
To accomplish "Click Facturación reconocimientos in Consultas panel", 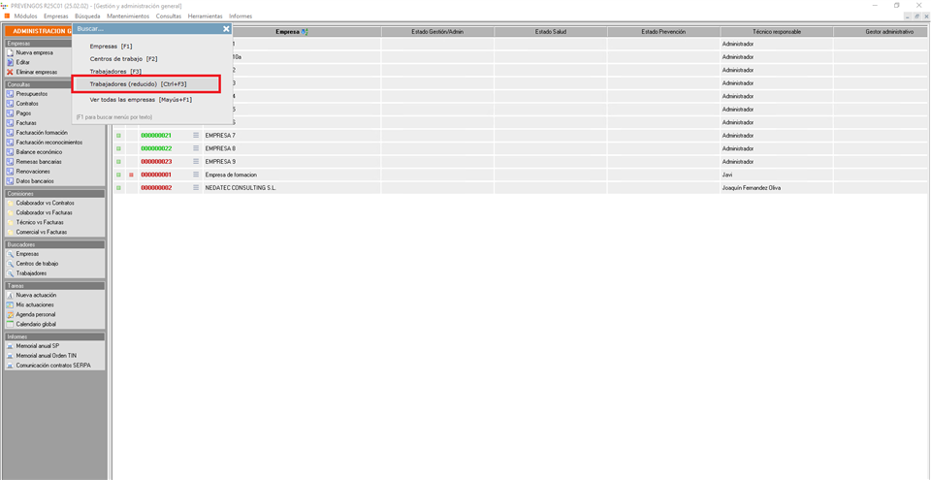I will 49,143.
